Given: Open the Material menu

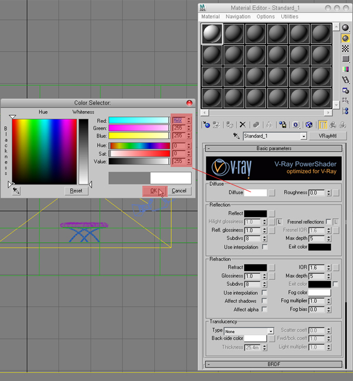Looking at the screenshot, I should pyautogui.click(x=210, y=16).
